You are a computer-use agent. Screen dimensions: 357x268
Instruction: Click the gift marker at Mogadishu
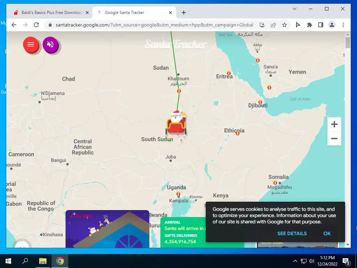(x=275, y=183)
